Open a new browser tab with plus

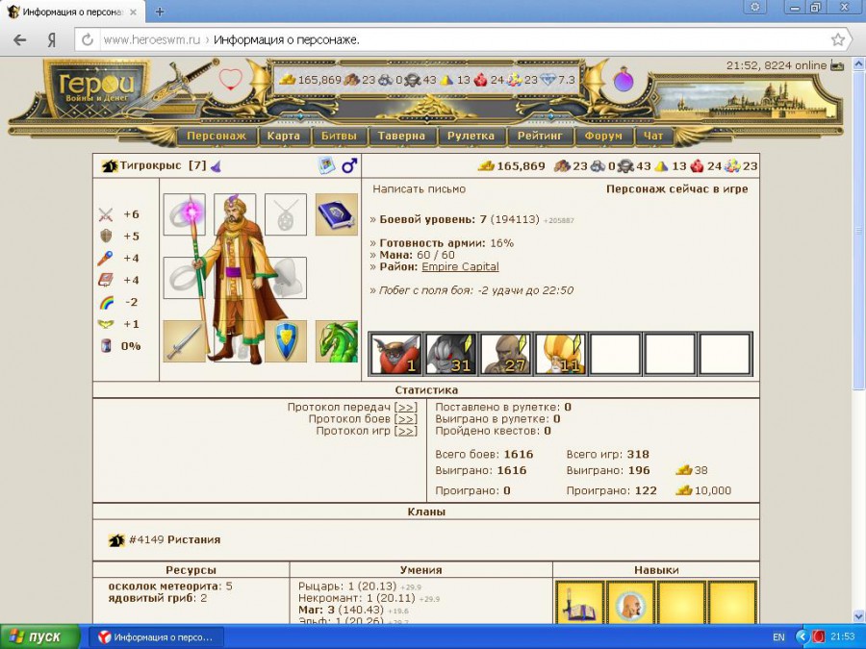click(x=160, y=12)
